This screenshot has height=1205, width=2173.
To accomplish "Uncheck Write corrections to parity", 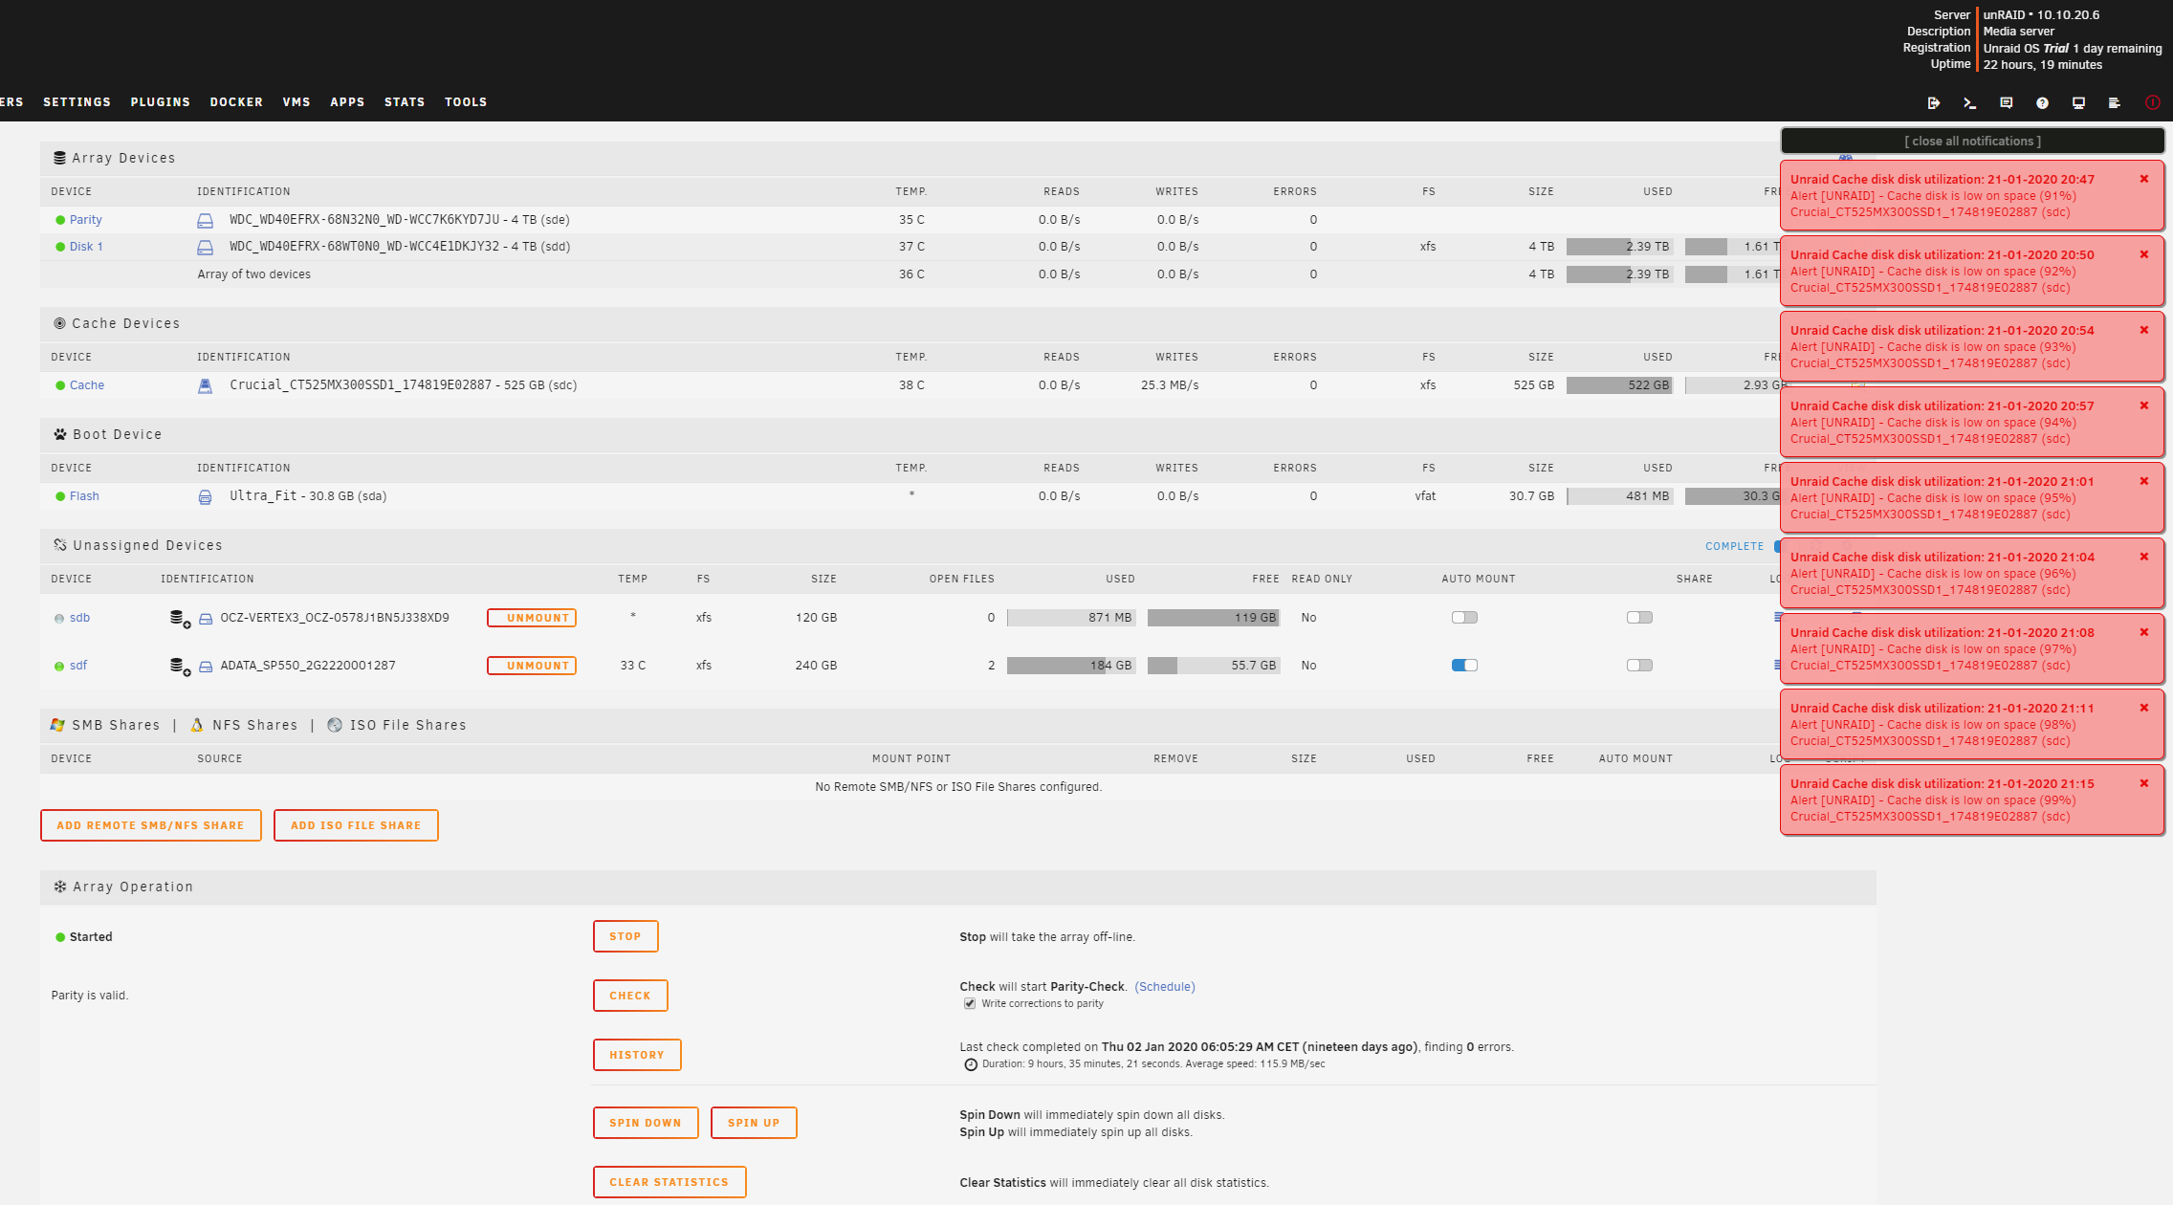I will click(x=970, y=1004).
